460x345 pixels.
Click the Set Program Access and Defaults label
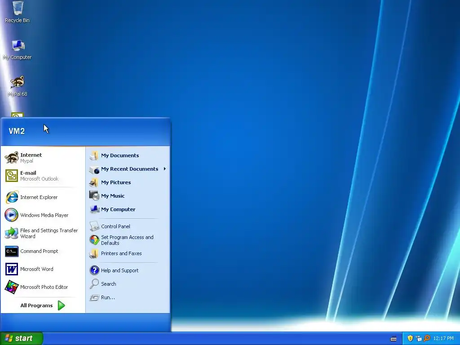pos(127,240)
